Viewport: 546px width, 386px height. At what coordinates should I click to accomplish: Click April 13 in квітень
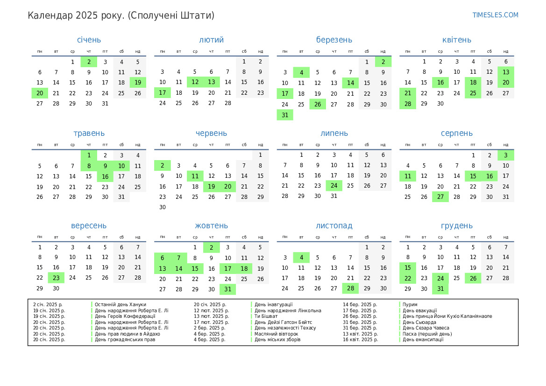506,72
